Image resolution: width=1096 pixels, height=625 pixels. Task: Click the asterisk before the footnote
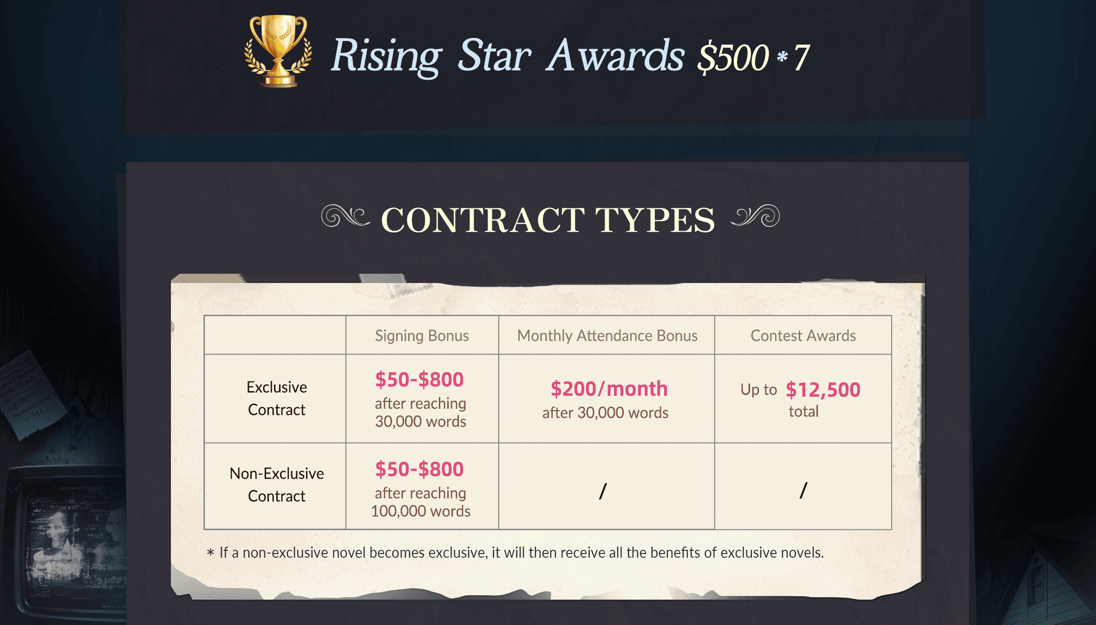click(210, 553)
